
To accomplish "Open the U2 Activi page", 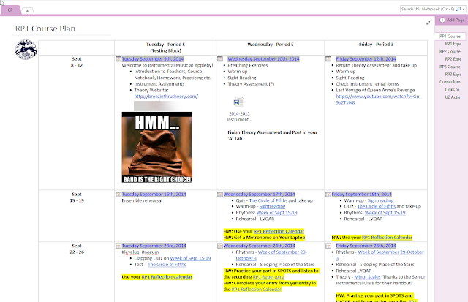I will coord(453,97).
